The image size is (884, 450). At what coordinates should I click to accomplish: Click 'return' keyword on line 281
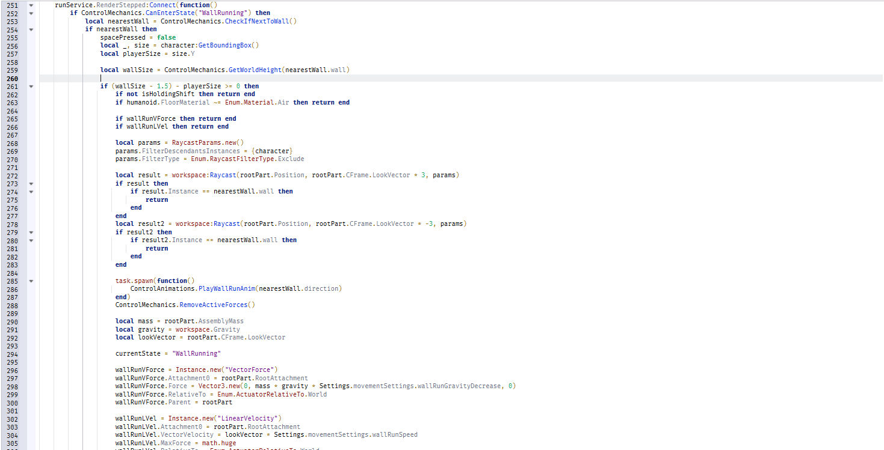156,248
